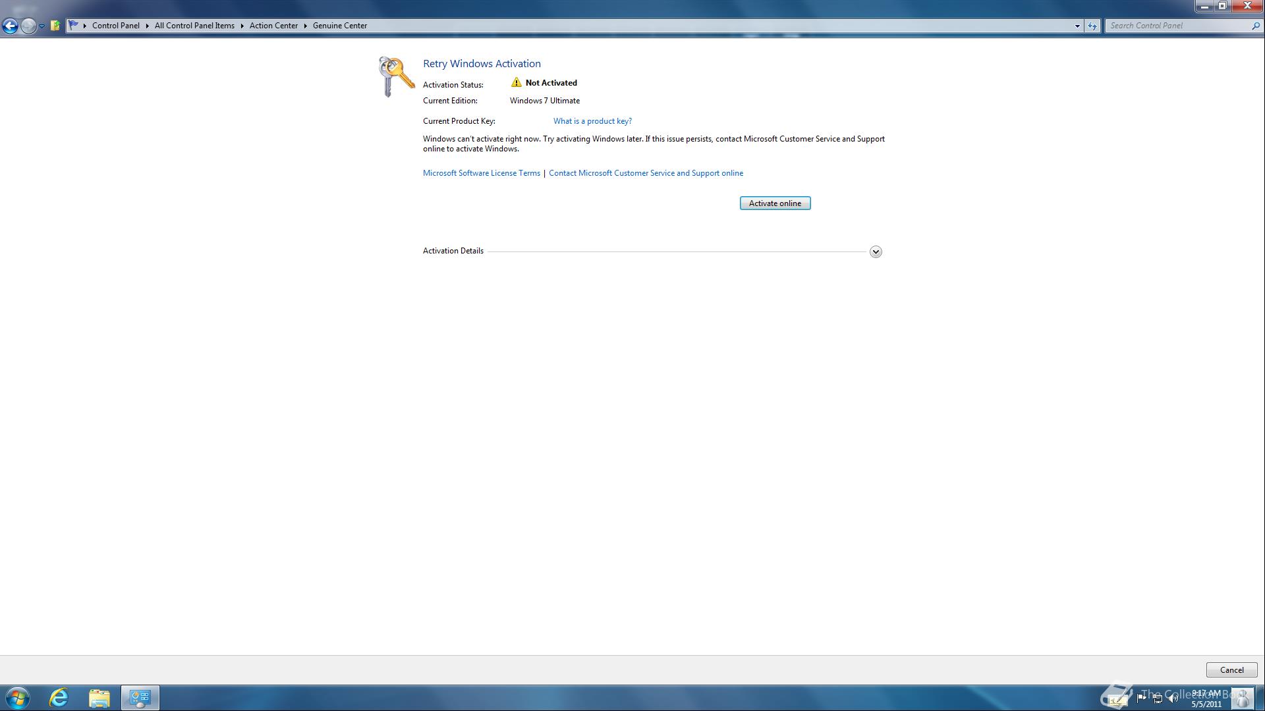Open Microsoft Software License Terms link

pyautogui.click(x=482, y=173)
